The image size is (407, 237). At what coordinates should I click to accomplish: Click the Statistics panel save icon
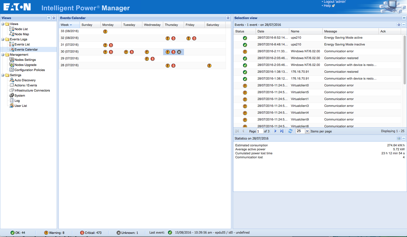click(x=399, y=138)
